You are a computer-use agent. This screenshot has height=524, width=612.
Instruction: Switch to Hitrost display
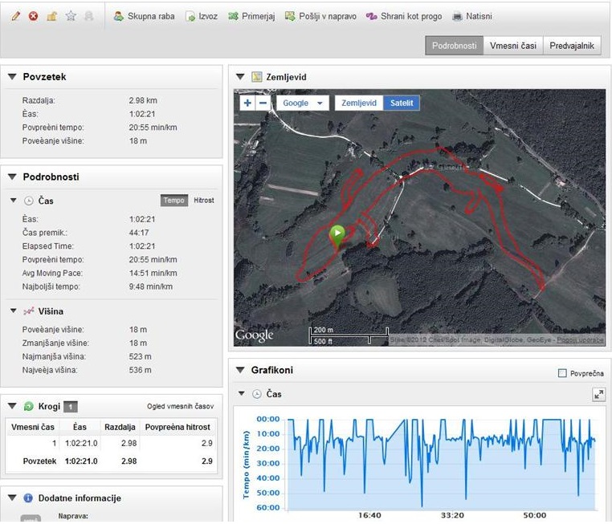[204, 201]
